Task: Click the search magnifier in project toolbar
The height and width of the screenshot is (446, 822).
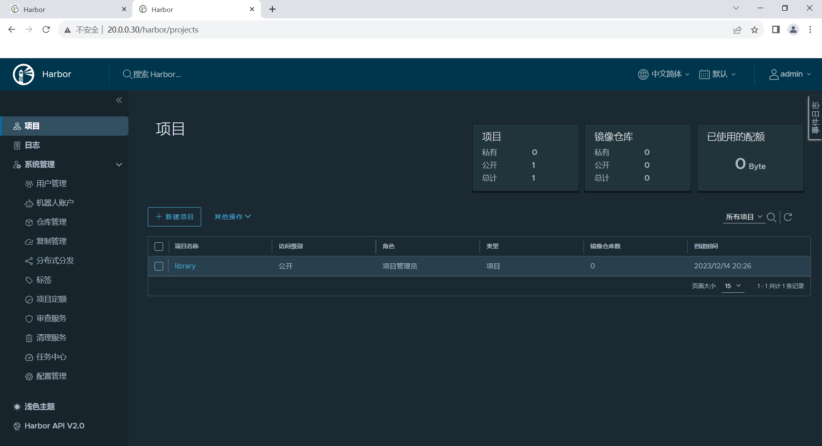Action: point(771,217)
